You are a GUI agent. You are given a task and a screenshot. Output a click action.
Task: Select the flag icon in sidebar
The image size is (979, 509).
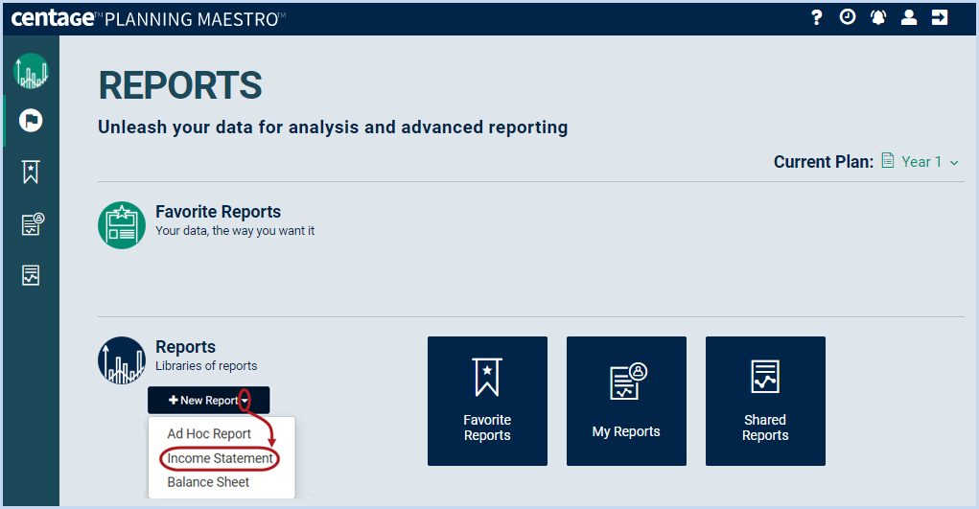tap(31, 120)
